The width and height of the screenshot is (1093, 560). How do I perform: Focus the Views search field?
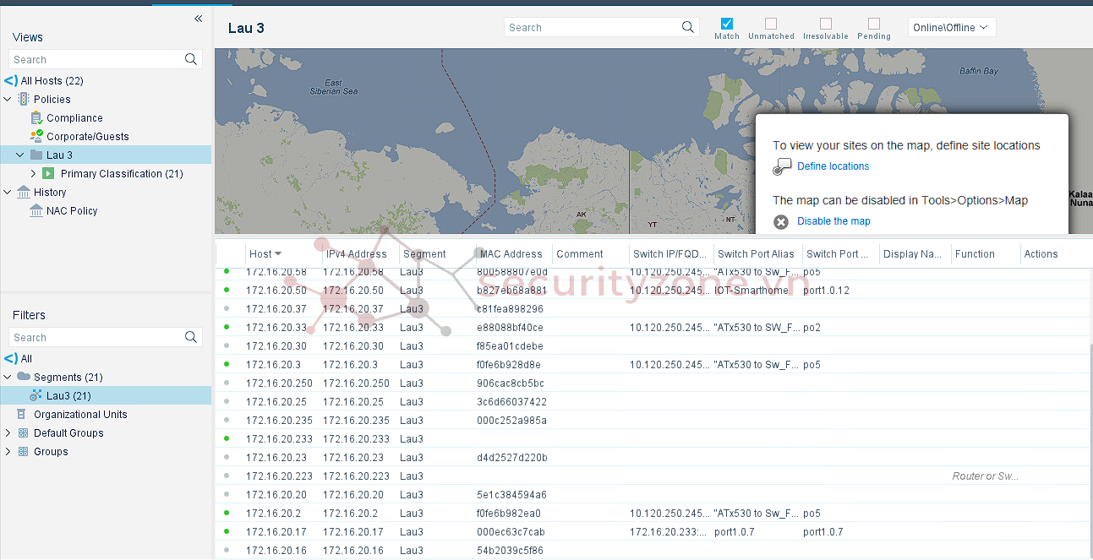tap(96, 60)
